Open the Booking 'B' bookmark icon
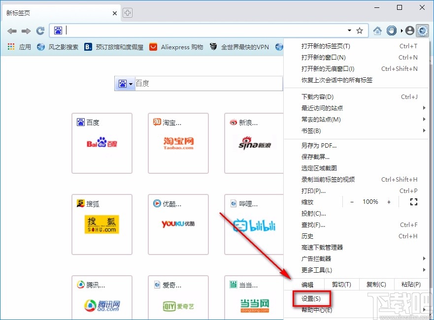This screenshot has width=434, height=320. [88, 47]
